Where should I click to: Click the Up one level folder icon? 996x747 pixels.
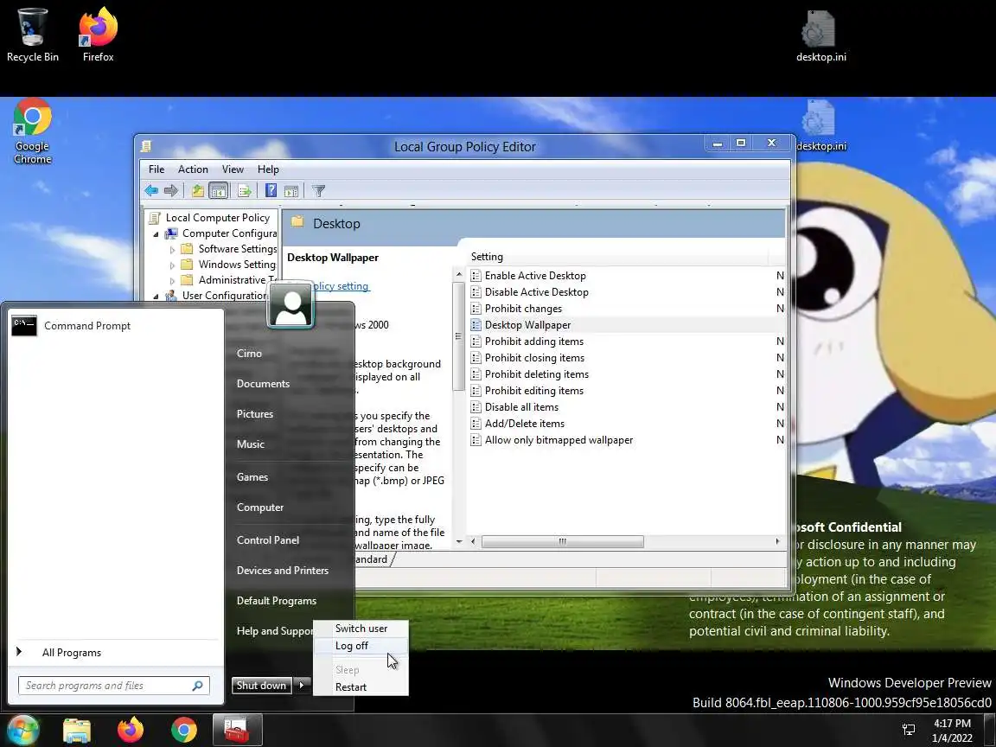pos(198,190)
